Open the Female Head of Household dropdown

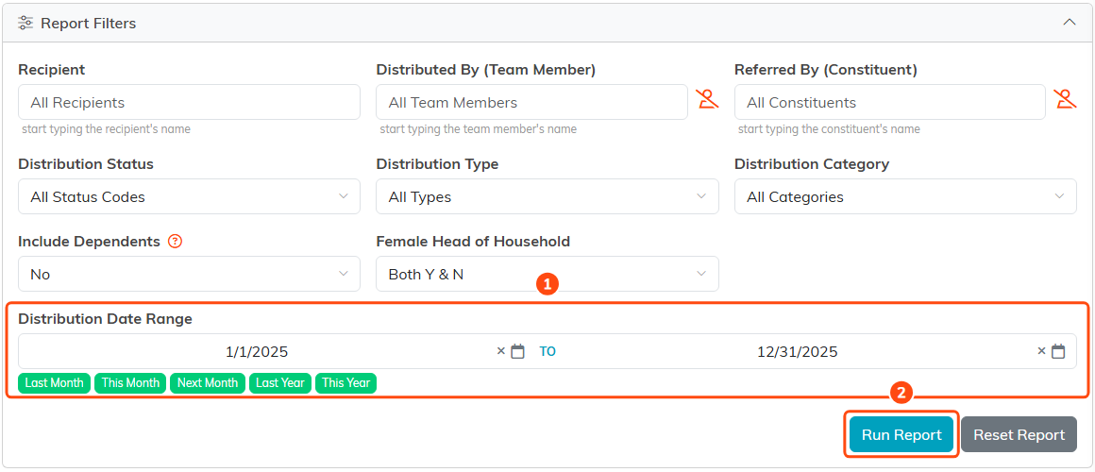[547, 274]
